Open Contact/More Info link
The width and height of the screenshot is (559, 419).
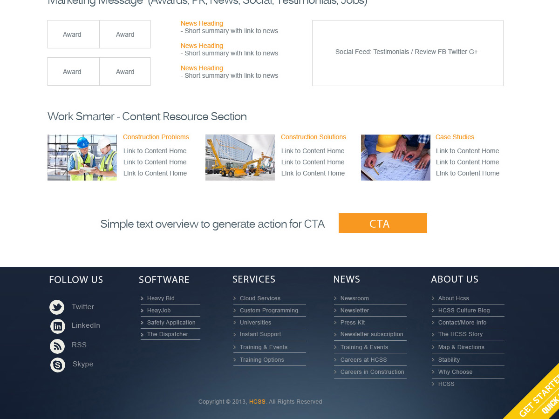[462, 323]
